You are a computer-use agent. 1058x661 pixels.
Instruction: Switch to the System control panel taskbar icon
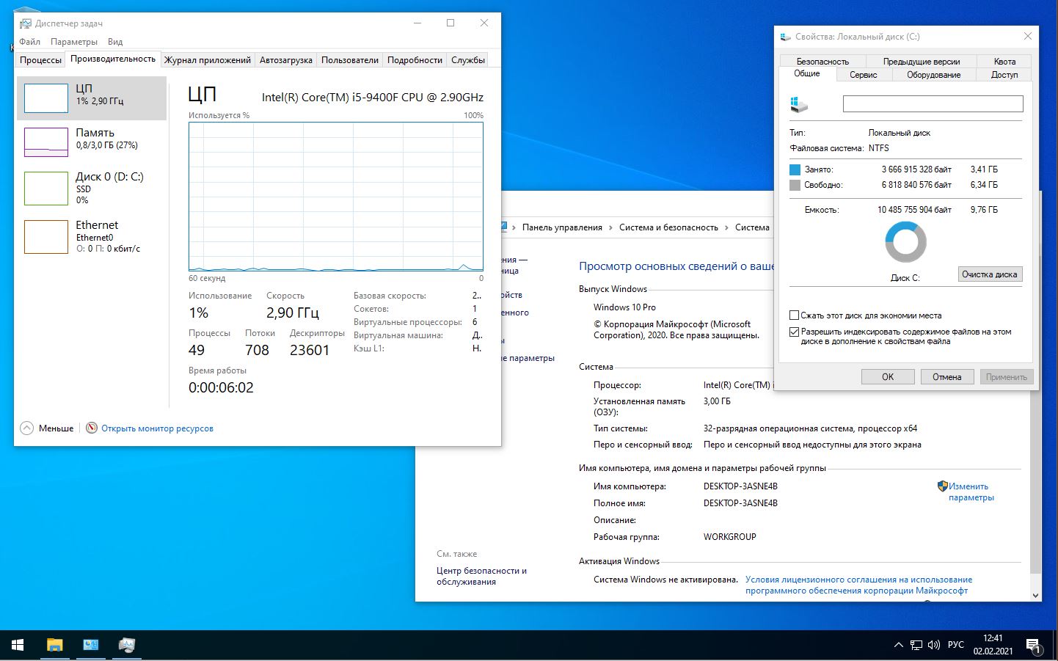[x=91, y=645]
